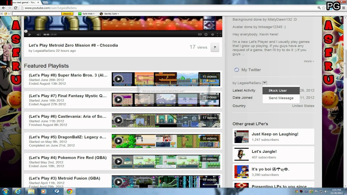Click the 15 videos badge

(x=210, y=77)
